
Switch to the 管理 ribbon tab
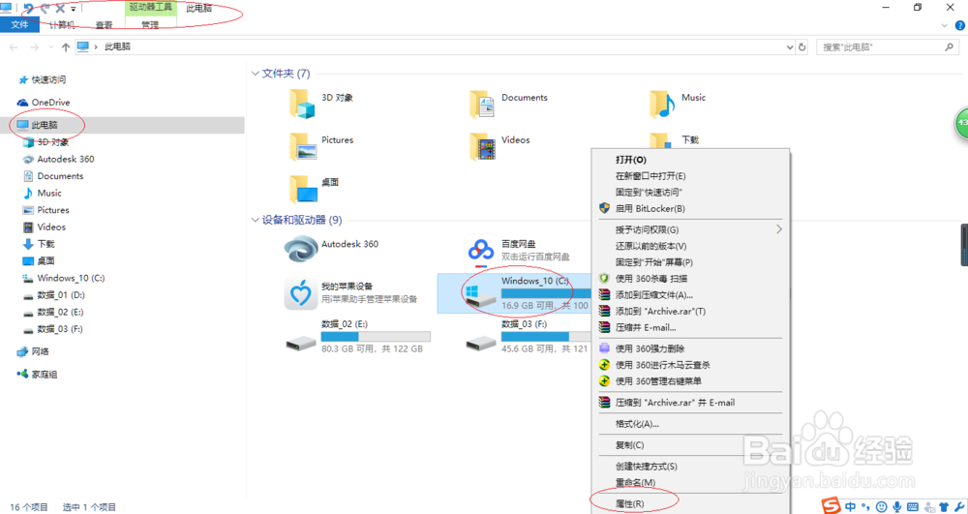tap(150, 24)
